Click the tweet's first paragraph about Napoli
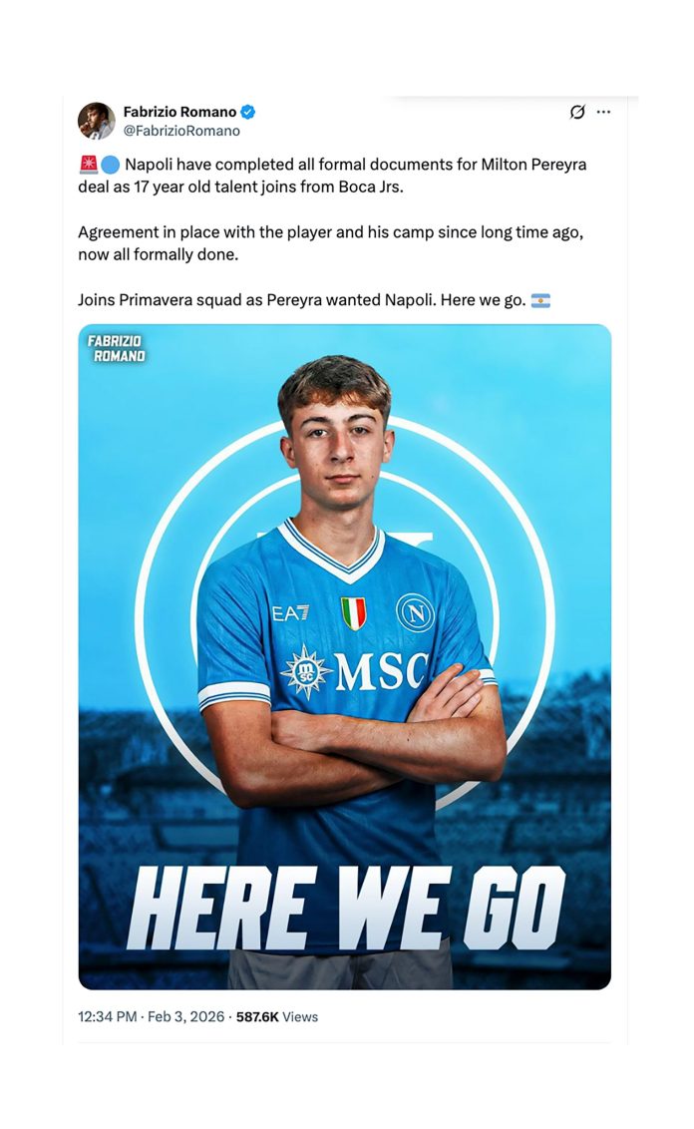This screenshot has width=694, height=1129. tap(332, 175)
